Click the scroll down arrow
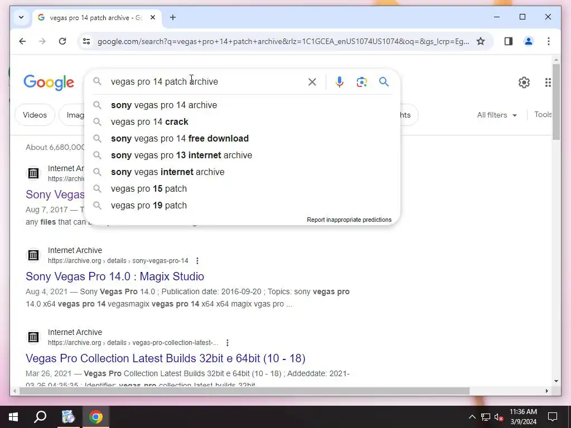 point(556,381)
